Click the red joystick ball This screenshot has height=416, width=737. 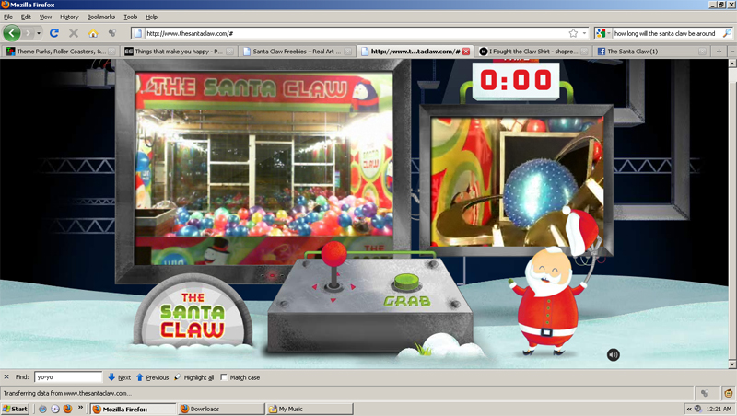pyautogui.click(x=333, y=253)
